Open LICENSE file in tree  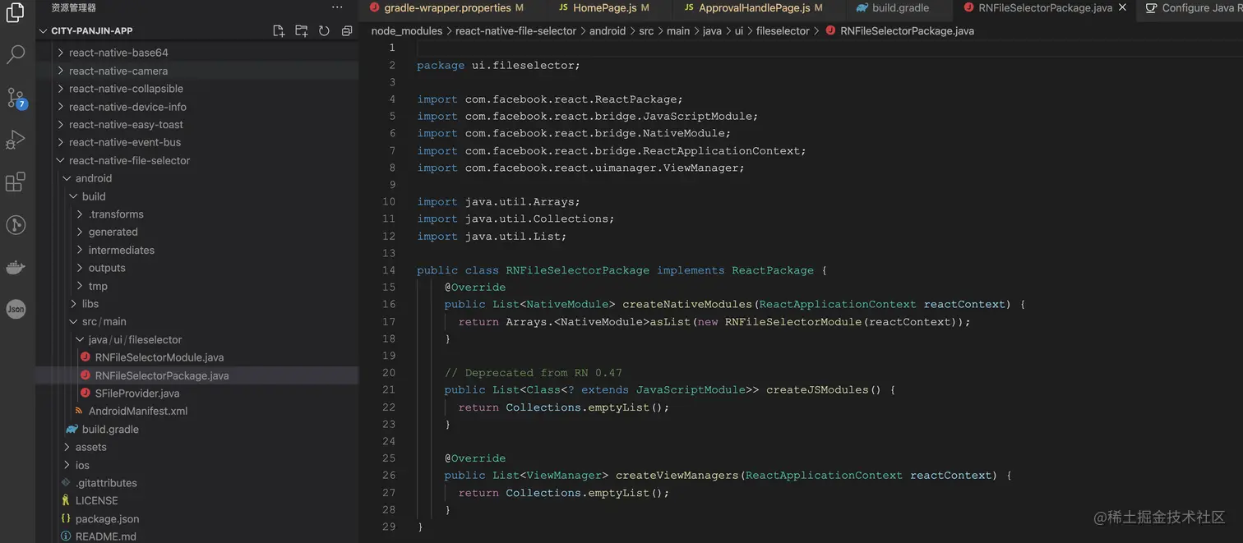point(96,500)
